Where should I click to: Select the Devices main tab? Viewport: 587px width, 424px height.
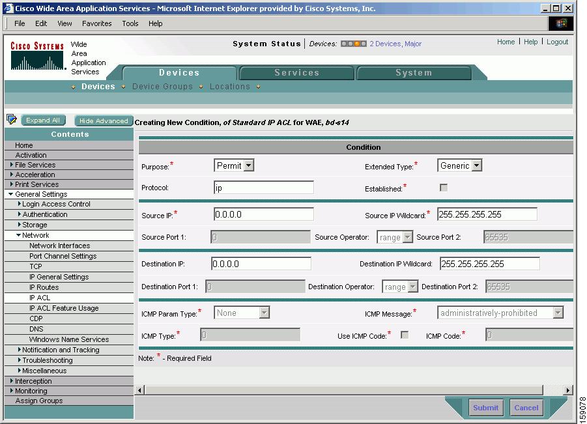(x=179, y=72)
